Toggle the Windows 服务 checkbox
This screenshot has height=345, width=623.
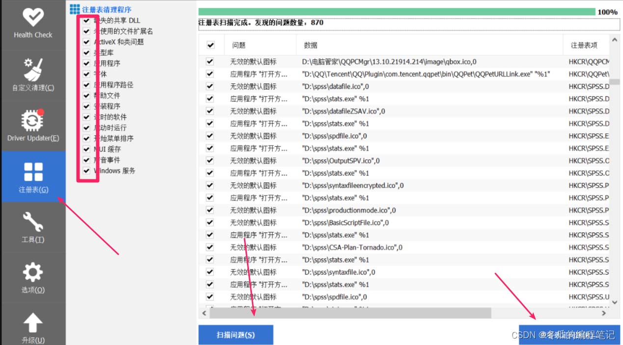click(x=86, y=171)
